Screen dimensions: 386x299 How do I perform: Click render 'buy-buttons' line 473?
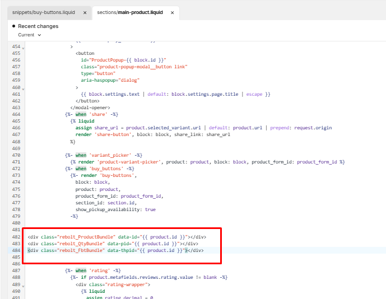pos(104,175)
